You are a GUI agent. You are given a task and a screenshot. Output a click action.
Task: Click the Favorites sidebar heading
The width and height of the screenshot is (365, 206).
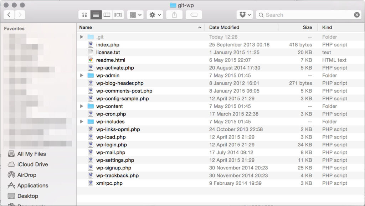click(x=14, y=28)
